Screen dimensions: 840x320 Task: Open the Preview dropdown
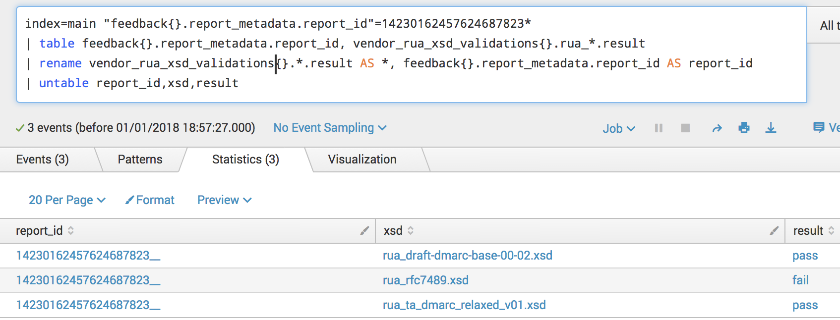224,200
